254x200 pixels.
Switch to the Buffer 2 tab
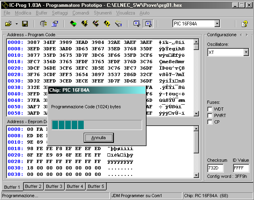coord(33,186)
